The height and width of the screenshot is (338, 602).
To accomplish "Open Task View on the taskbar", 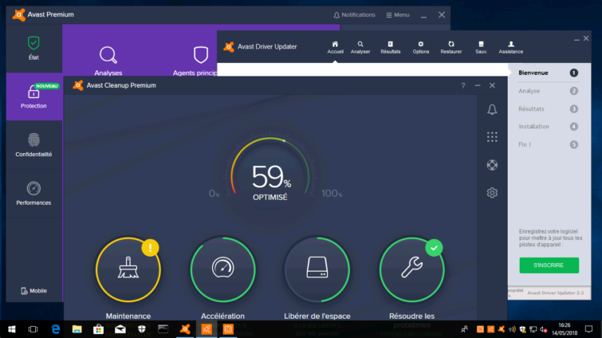I will [33, 329].
